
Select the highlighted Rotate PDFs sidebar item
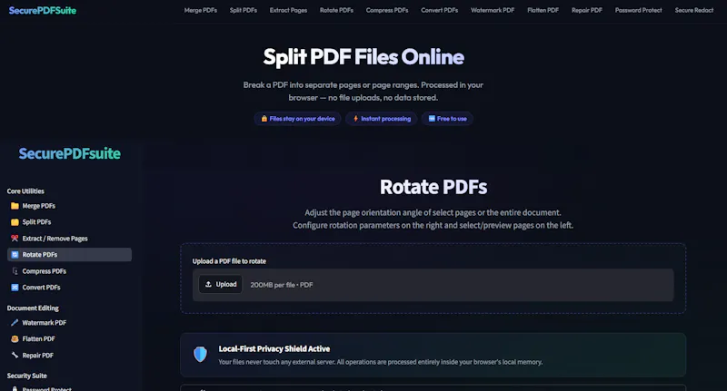pos(70,255)
